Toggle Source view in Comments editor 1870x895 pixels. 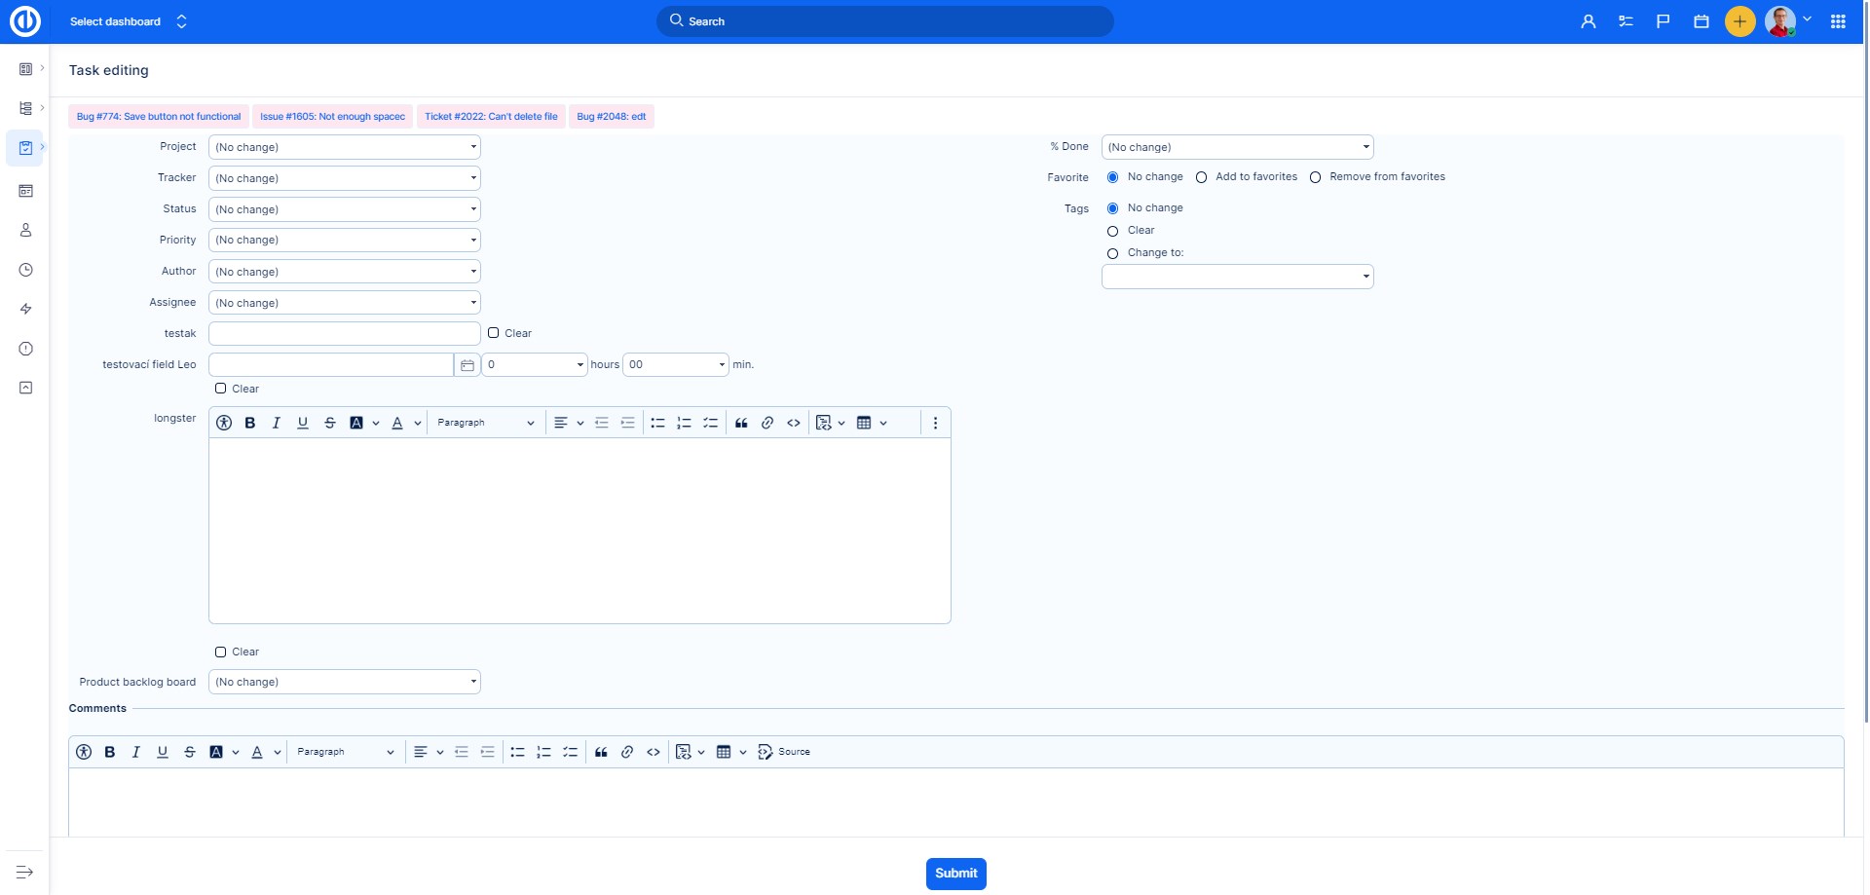784,752
